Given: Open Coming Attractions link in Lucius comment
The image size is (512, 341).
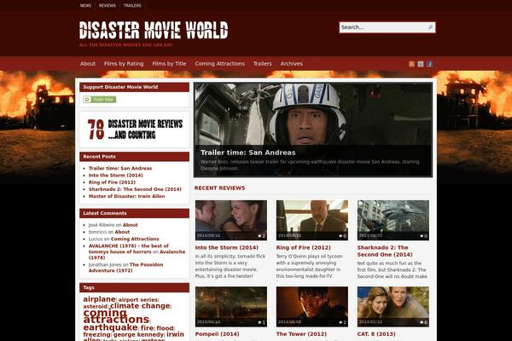Looking at the screenshot, I should click(135, 239).
